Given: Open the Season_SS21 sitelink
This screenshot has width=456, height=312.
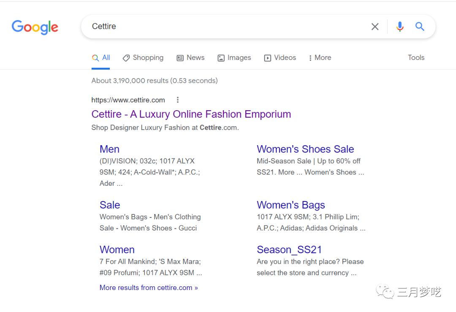Looking at the screenshot, I should 289,250.
